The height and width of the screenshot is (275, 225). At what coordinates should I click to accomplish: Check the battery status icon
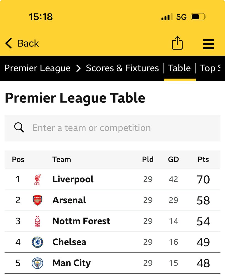pos(198,17)
